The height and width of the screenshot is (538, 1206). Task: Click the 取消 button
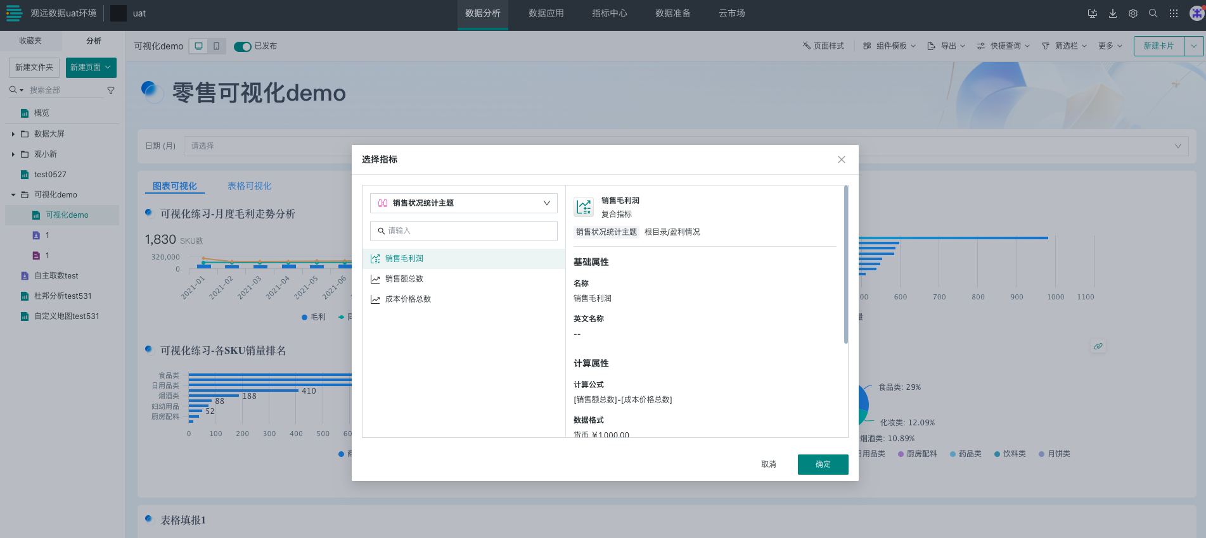click(x=768, y=465)
